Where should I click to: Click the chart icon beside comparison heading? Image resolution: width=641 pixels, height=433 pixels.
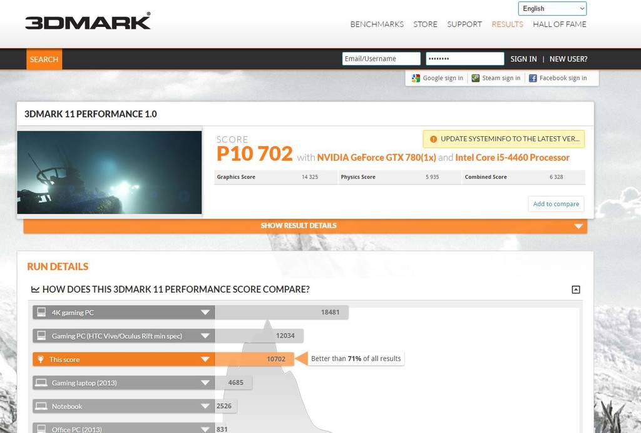click(35, 289)
